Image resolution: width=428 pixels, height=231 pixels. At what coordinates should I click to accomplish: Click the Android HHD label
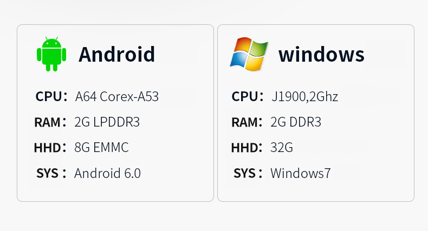point(50,148)
